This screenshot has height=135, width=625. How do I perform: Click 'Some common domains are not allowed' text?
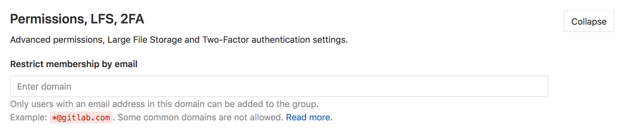tap(200, 117)
